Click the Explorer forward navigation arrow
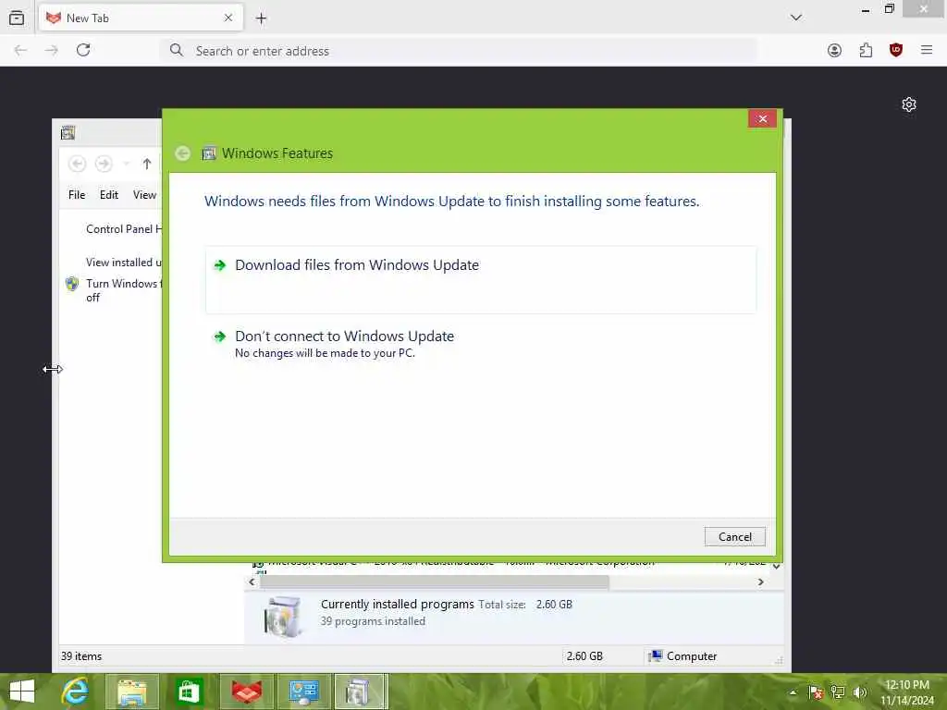 pyautogui.click(x=104, y=164)
